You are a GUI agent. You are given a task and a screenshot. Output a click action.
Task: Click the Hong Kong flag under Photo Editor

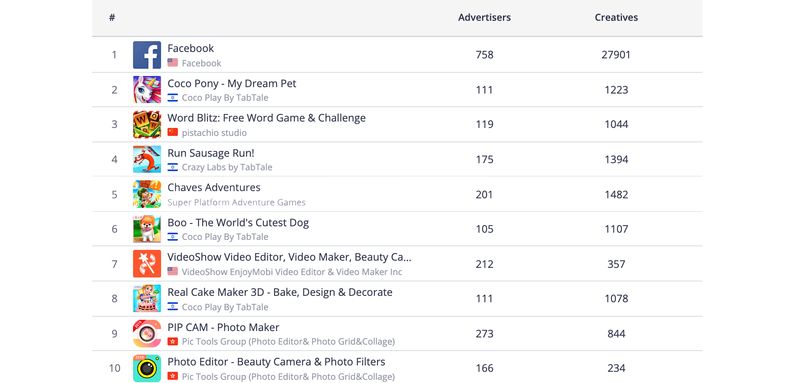tap(173, 376)
